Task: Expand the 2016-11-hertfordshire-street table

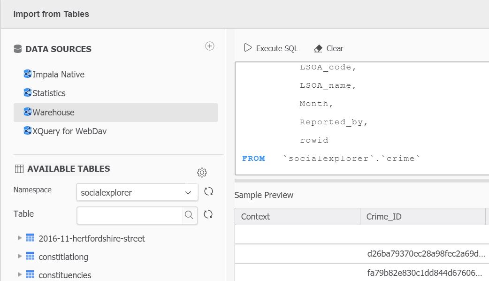Action: click(x=19, y=238)
